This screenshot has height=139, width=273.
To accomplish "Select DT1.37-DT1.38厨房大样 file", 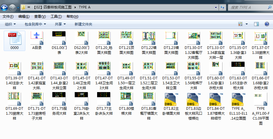I will pos(260,45).
